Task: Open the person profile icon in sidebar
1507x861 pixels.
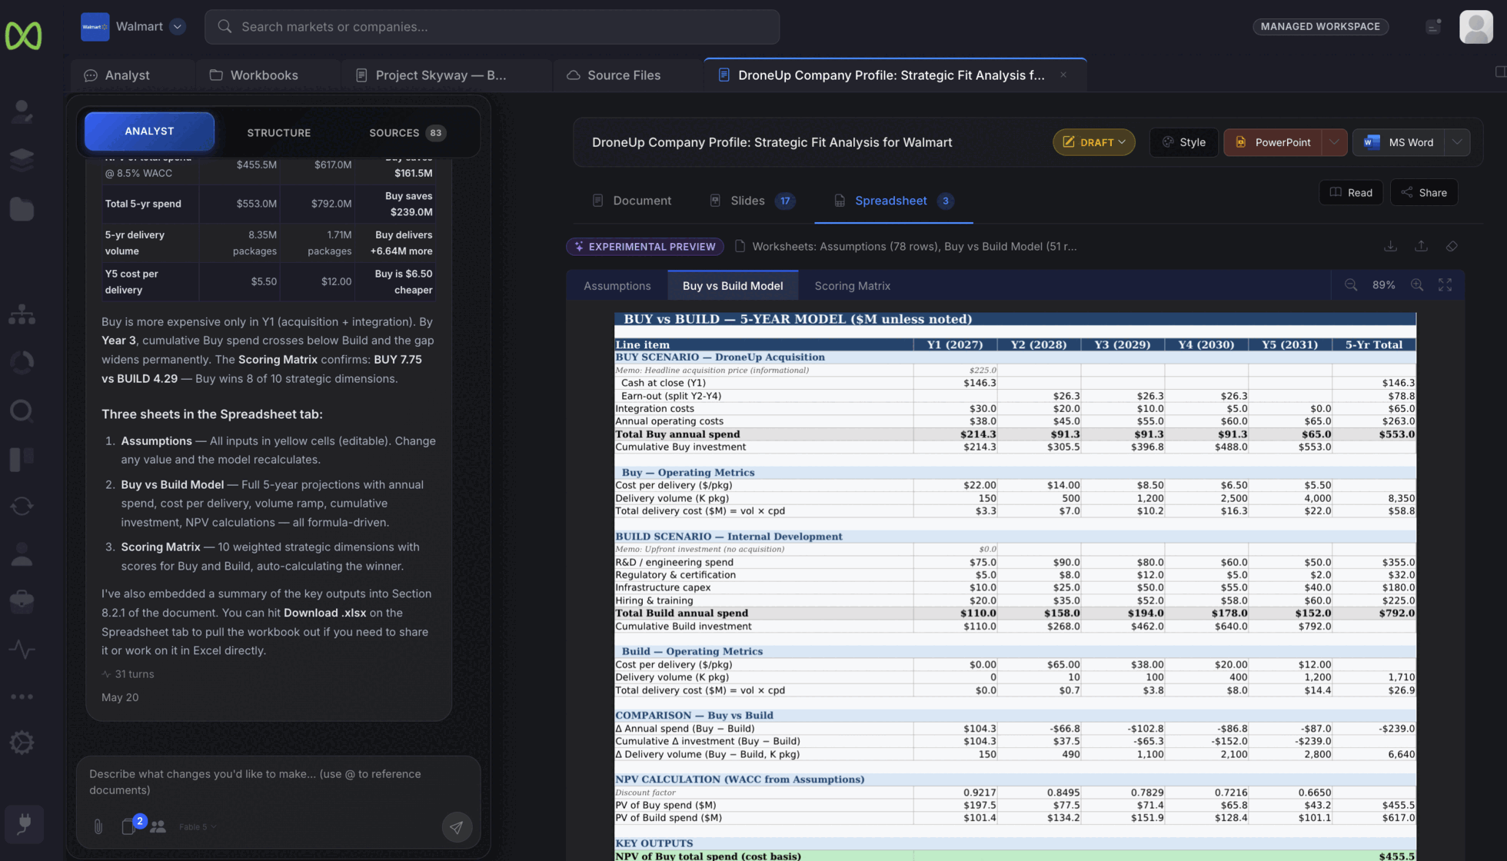Action: tap(22, 553)
